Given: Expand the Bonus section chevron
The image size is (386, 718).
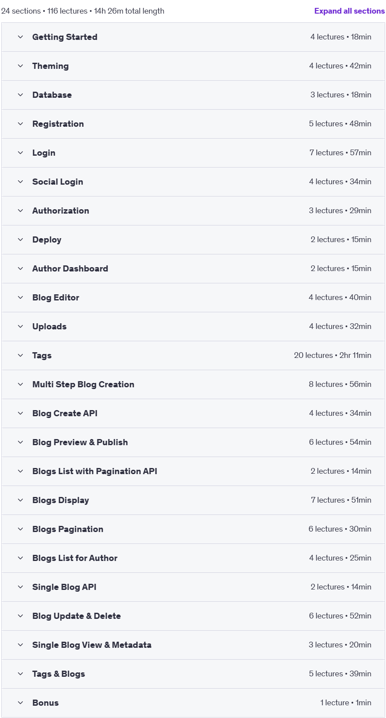Looking at the screenshot, I should pyautogui.click(x=20, y=703).
